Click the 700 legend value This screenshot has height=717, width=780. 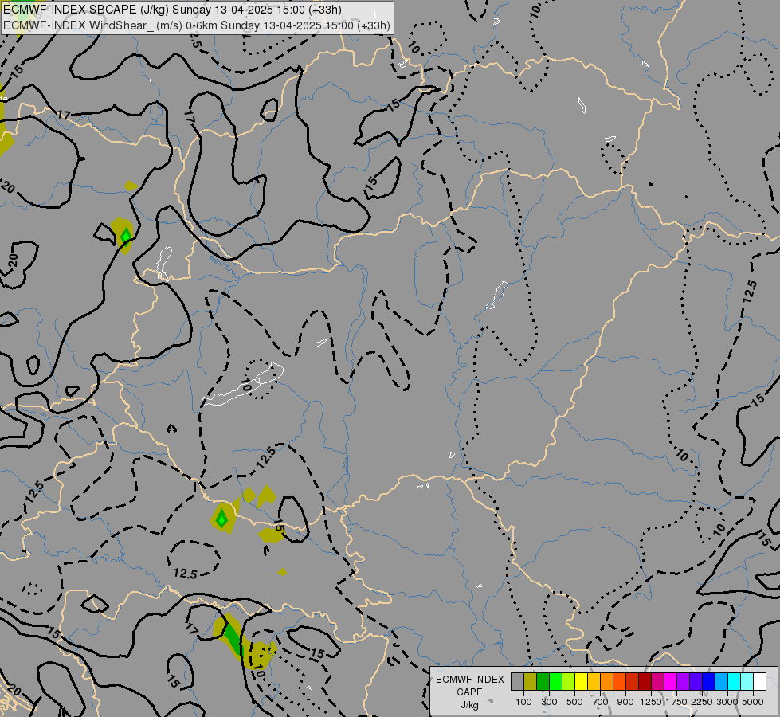click(601, 702)
